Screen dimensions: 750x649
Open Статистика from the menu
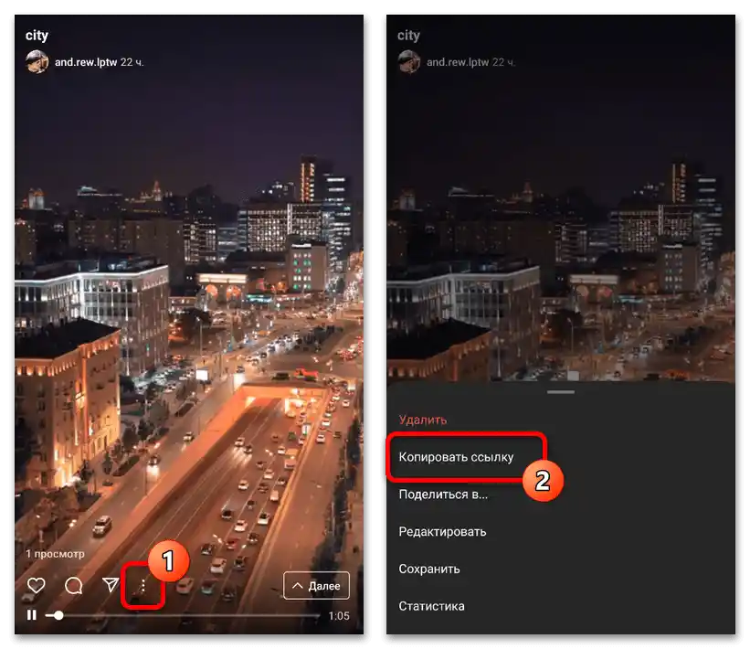pyautogui.click(x=431, y=606)
